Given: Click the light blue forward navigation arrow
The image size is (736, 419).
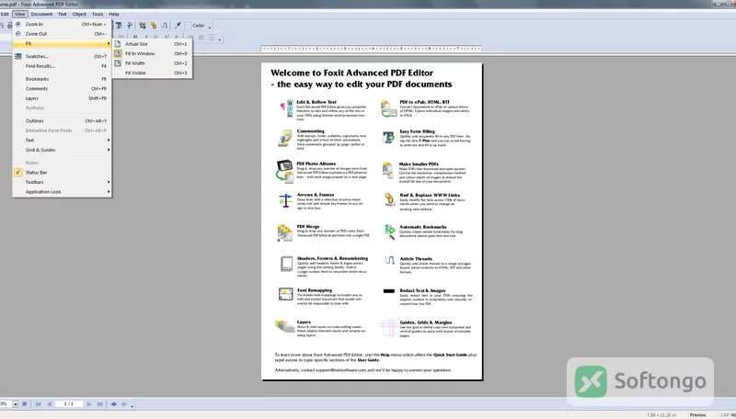Looking at the screenshot, I should pos(124,404).
